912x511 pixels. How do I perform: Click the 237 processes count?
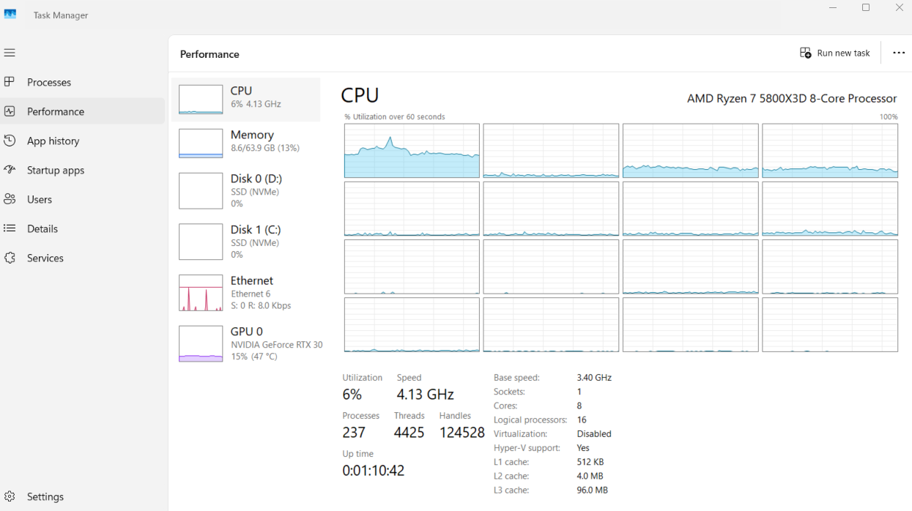pos(354,433)
